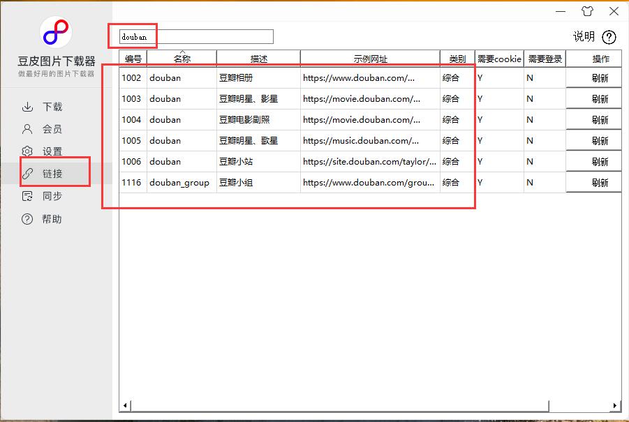This screenshot has width=629, height=422.
Task: Select the cell with number 1116
Action: (133, 182)
